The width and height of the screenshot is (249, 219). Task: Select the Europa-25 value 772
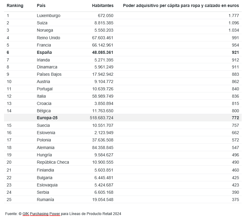point(235,118)
